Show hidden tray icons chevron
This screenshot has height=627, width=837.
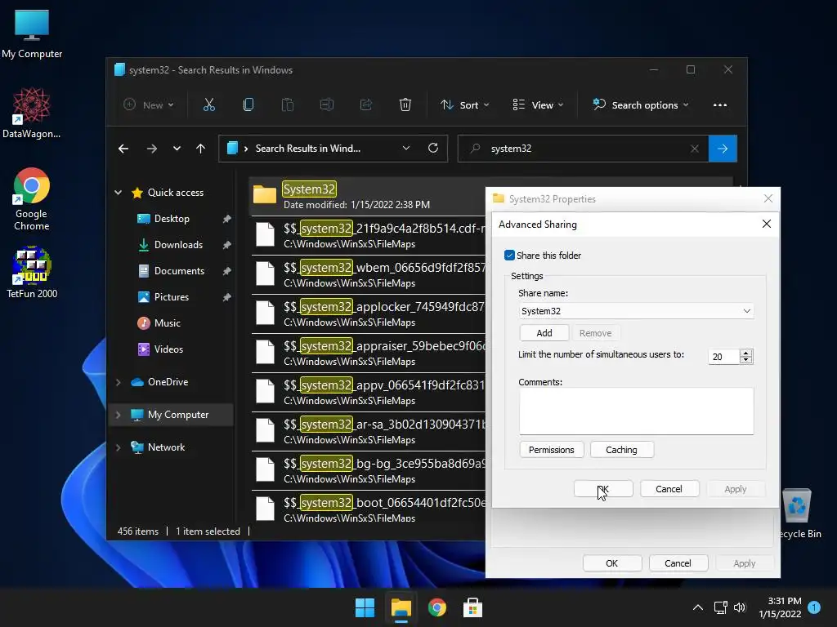pos(698,607)
